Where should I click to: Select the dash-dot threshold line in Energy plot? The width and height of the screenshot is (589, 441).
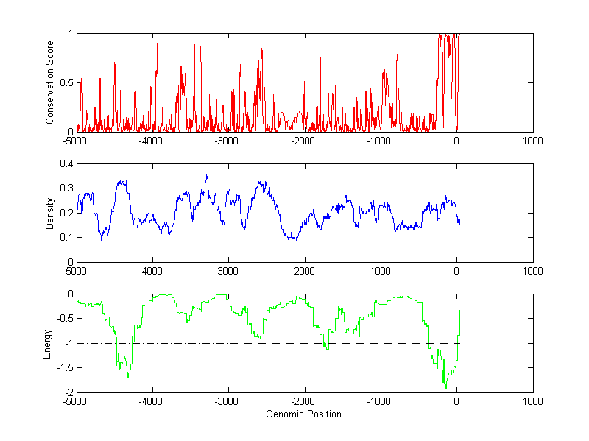tap(221, 343)
